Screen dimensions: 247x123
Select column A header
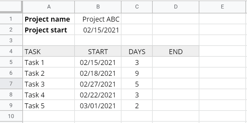point(49,7)
